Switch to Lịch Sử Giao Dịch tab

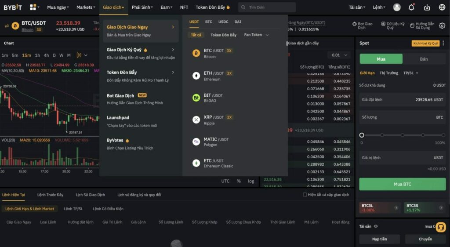(x=90, y=195)
